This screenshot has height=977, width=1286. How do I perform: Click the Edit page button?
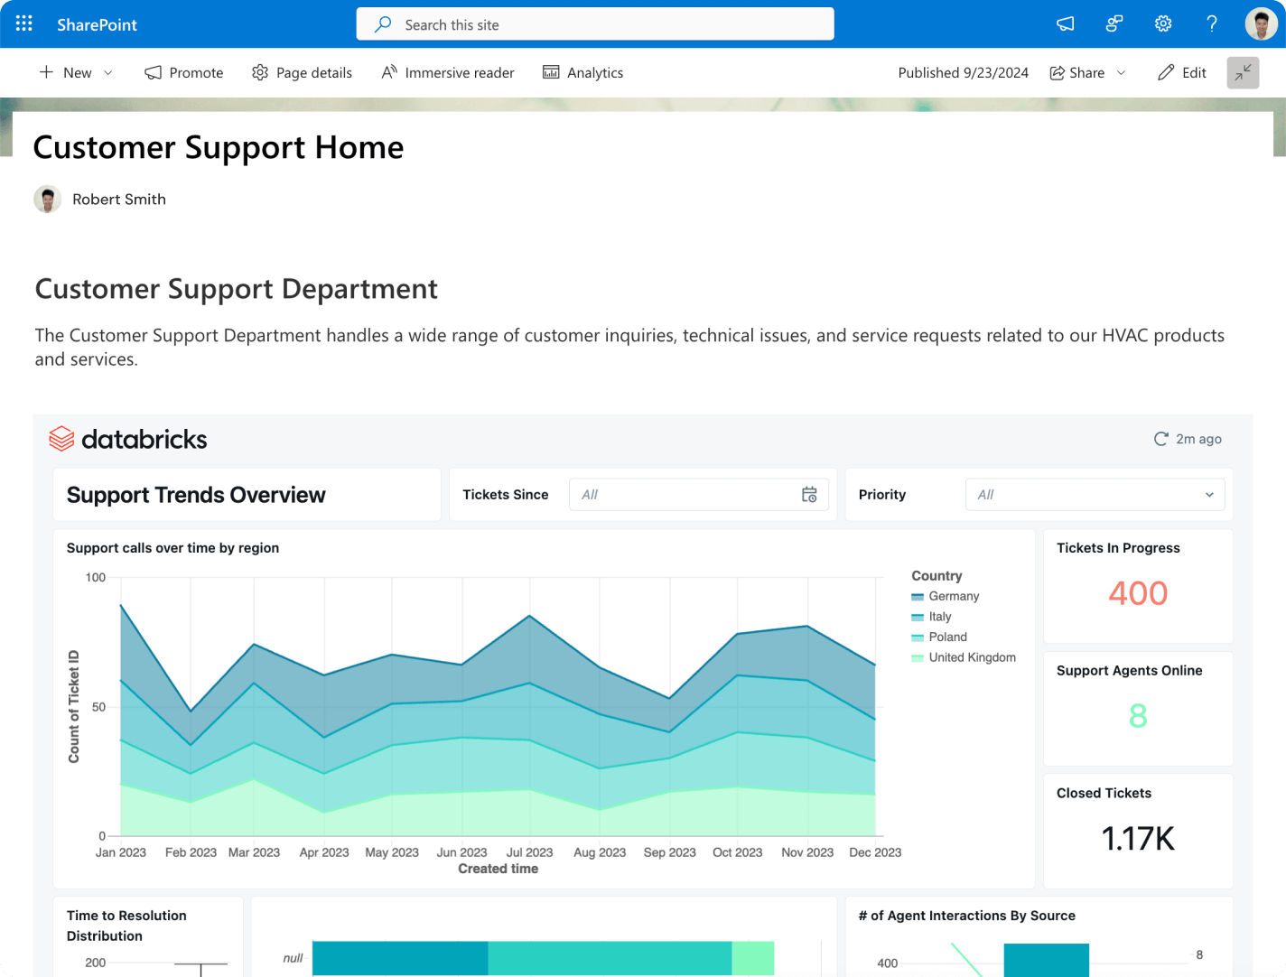pos(1182,73)
